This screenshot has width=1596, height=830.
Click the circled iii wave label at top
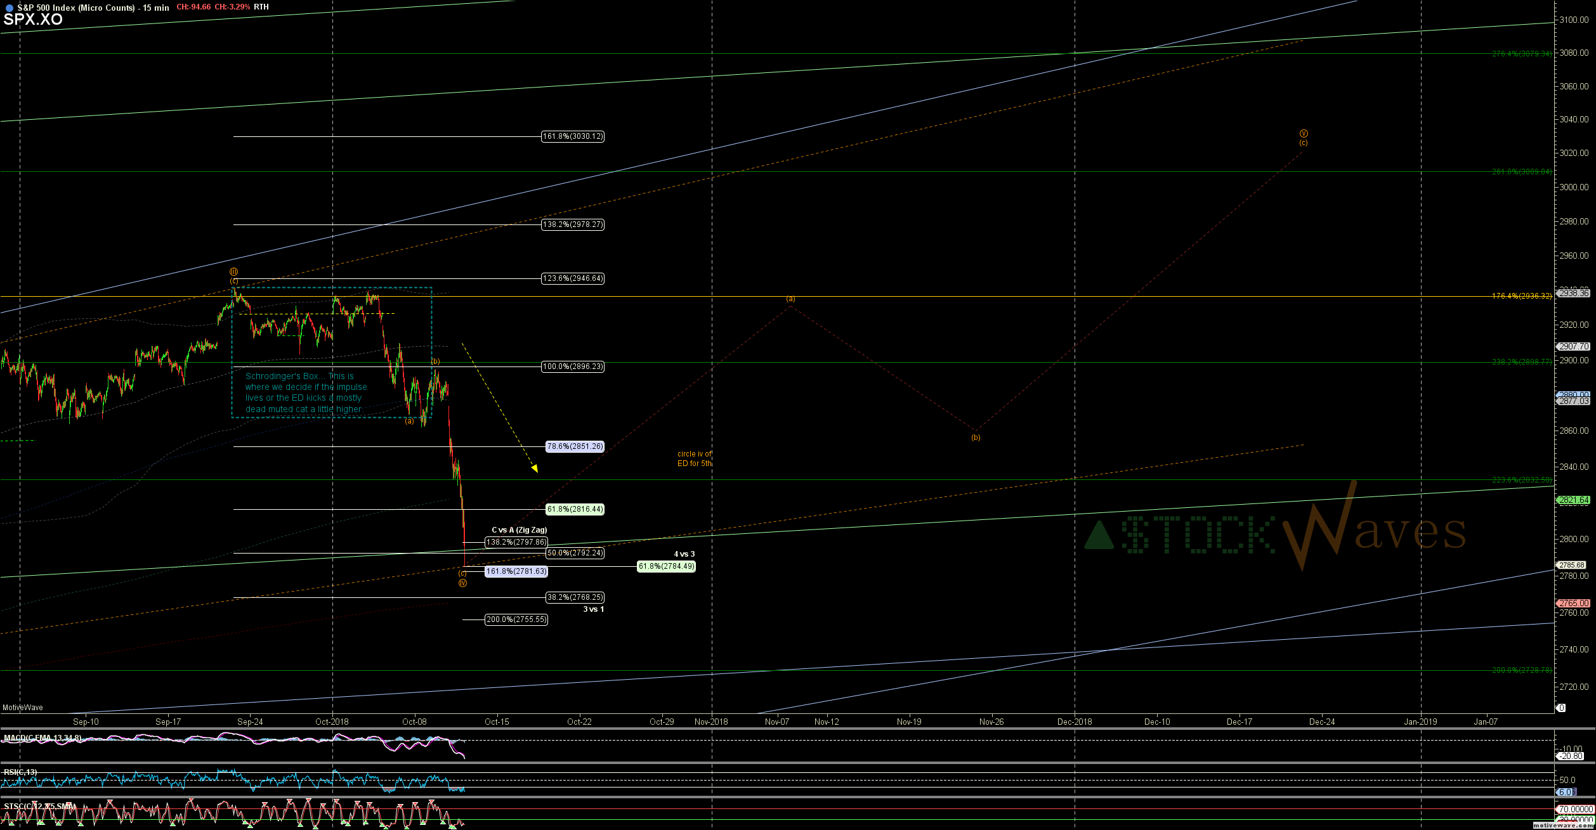[x=233, y=272]
